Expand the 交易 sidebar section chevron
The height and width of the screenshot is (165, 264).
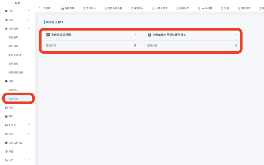click(x=29, y=20)
